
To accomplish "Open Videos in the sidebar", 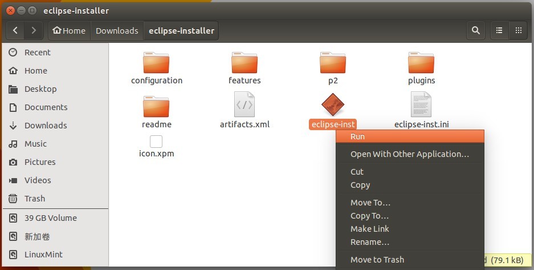I will pos(55,180).
